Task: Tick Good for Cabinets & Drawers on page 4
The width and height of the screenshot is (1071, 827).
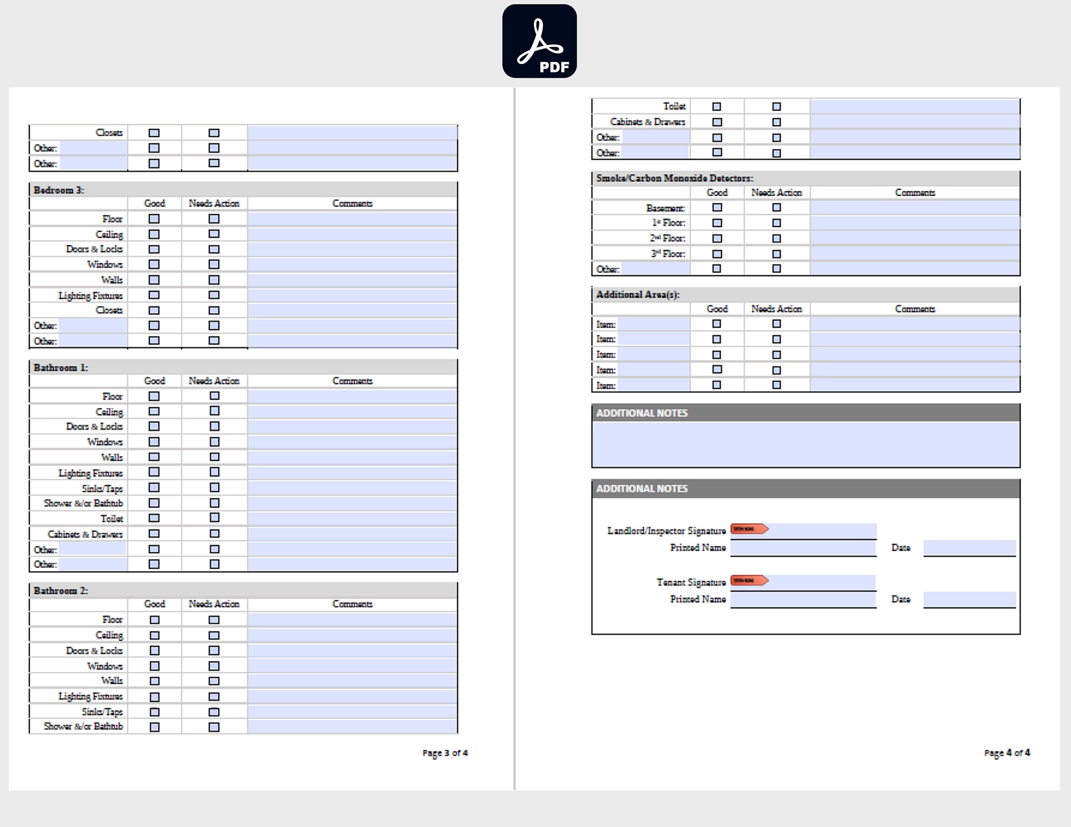Action: click(x=717, y=122)
